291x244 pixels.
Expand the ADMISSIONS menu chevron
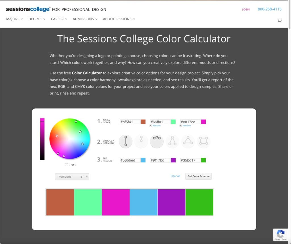coord(96,19)
